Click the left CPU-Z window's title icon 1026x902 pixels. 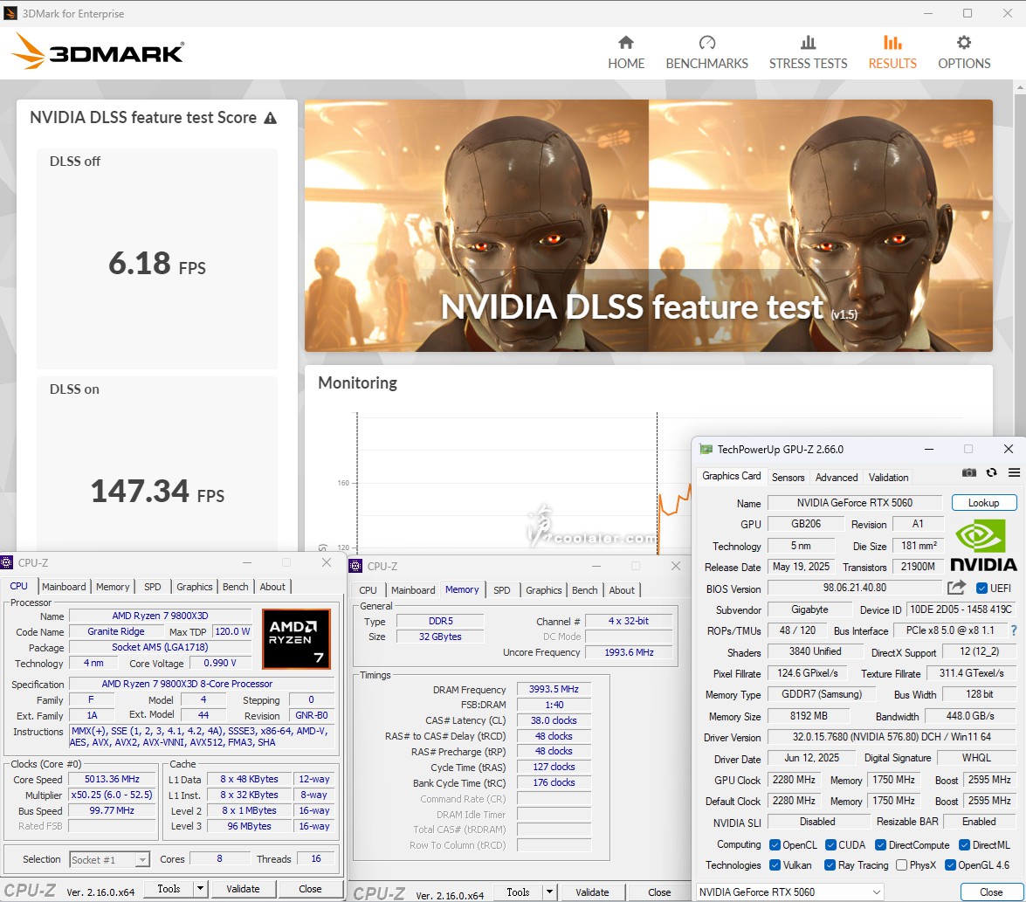point(6,562)
